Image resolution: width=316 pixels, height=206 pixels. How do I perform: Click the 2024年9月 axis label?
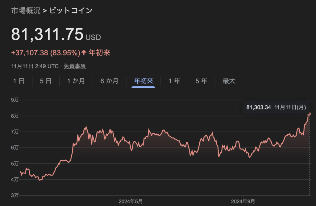pyautogui.click(x=243, y=201)
